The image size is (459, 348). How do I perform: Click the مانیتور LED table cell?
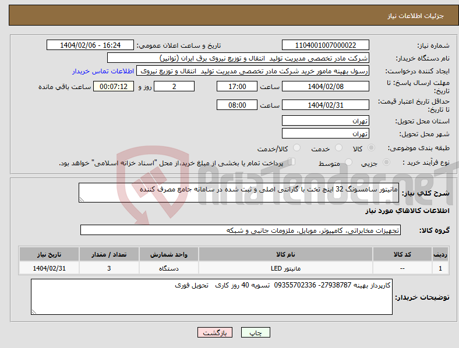pyautogui.click(x=285, y=268)
